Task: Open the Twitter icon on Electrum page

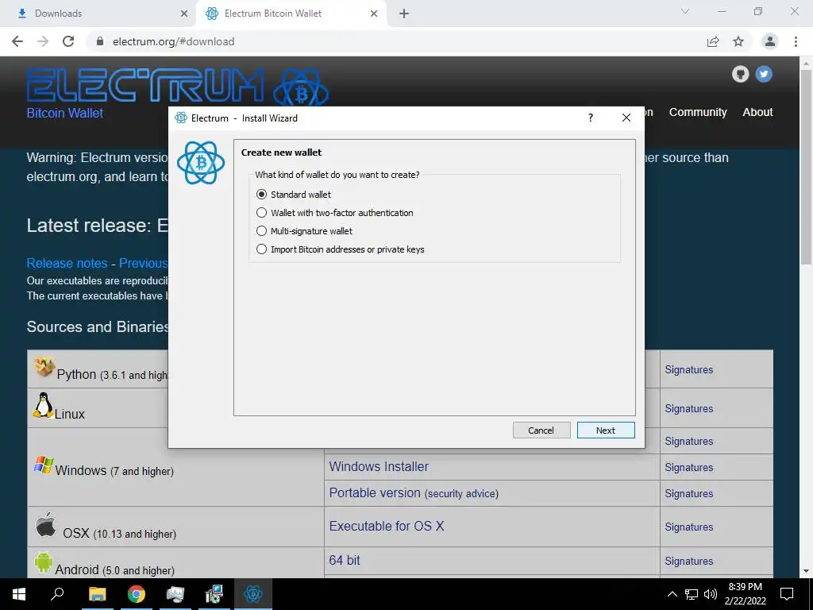Action: 764,74
